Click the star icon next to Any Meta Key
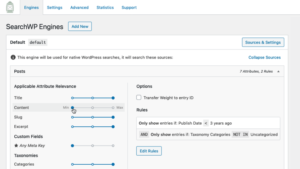 tap(16, 146)
